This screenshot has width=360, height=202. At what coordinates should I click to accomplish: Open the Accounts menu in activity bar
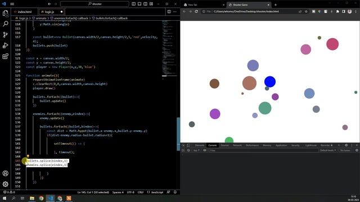(x=6, y=173)
